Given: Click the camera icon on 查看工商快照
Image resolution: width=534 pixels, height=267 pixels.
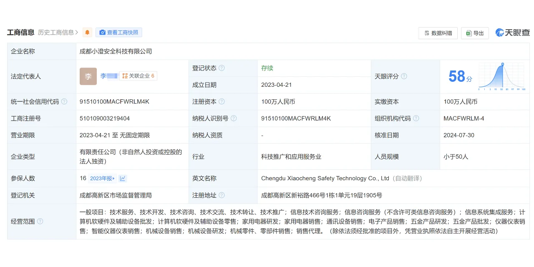Looking at the screenshot, I should click(102, 32).
